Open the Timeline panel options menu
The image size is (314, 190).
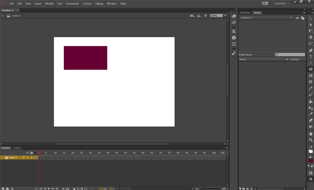(226, 148)
